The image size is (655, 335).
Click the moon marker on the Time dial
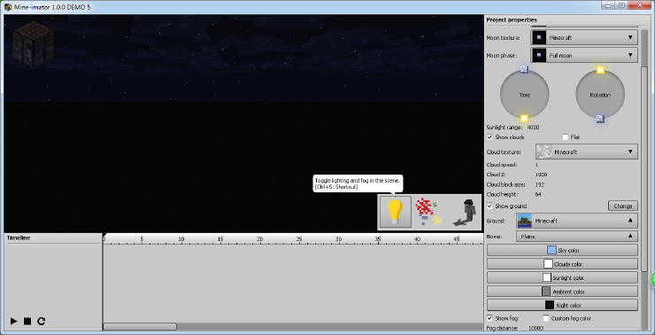(x=525, y=69)
